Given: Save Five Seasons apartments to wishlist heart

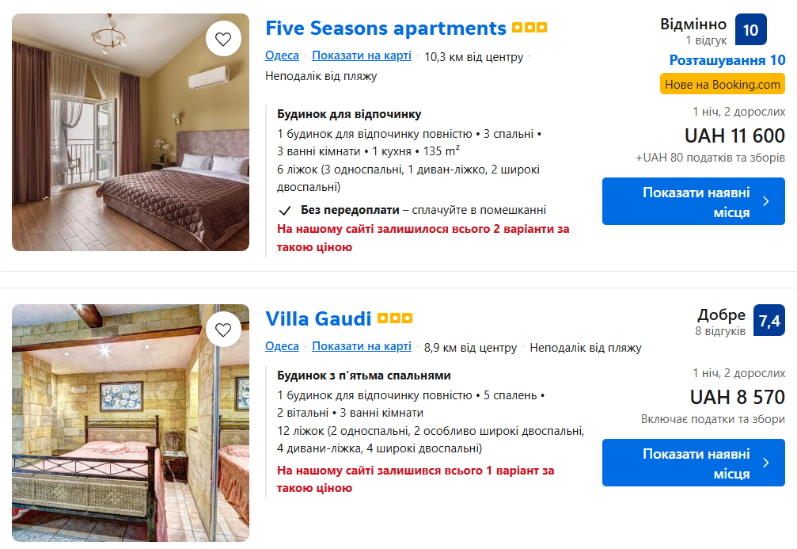Looking at the screenshot, I should (223, 39).
